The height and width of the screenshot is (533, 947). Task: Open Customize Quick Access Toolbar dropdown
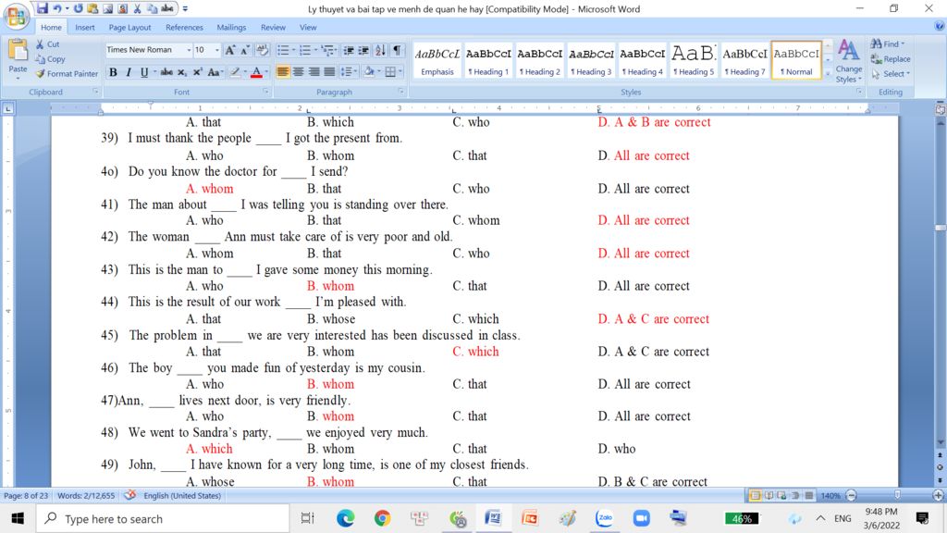185,8
